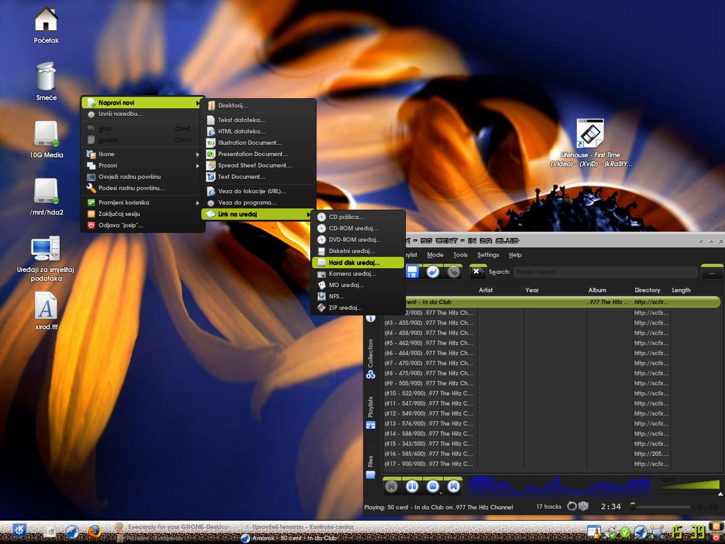Create new Direktorij... from submenu
Image resolution: width=725 pixels, height=544 pixels.
point(258,106)
